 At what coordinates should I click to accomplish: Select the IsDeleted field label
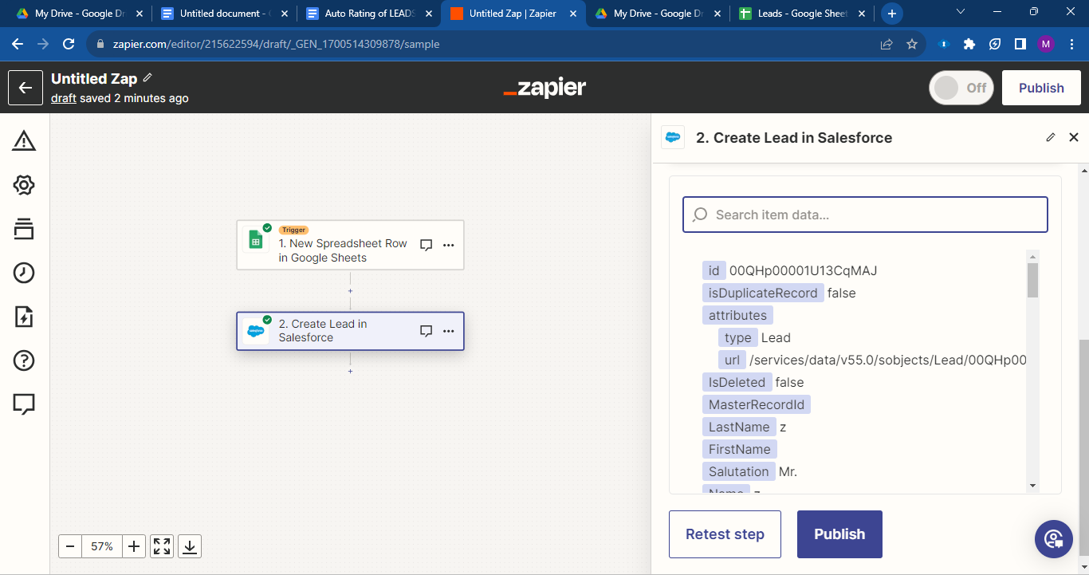coord(737,382)
